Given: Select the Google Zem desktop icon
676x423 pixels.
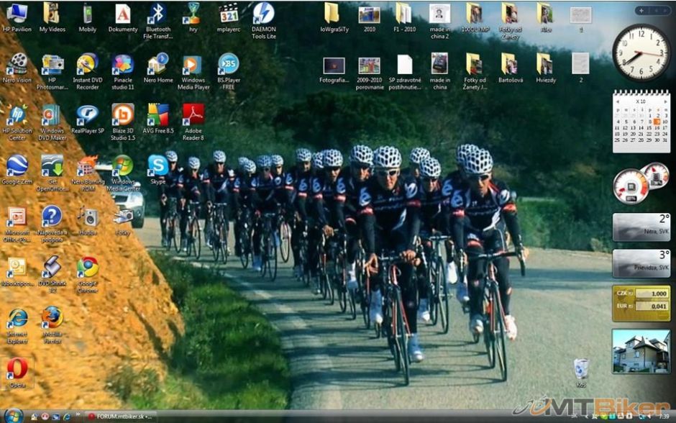Looking at the screenshot, I should (x=17, y=167).
